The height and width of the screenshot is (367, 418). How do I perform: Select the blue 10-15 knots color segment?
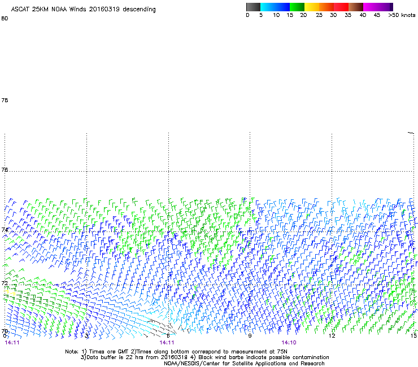[x=282, y=7]
